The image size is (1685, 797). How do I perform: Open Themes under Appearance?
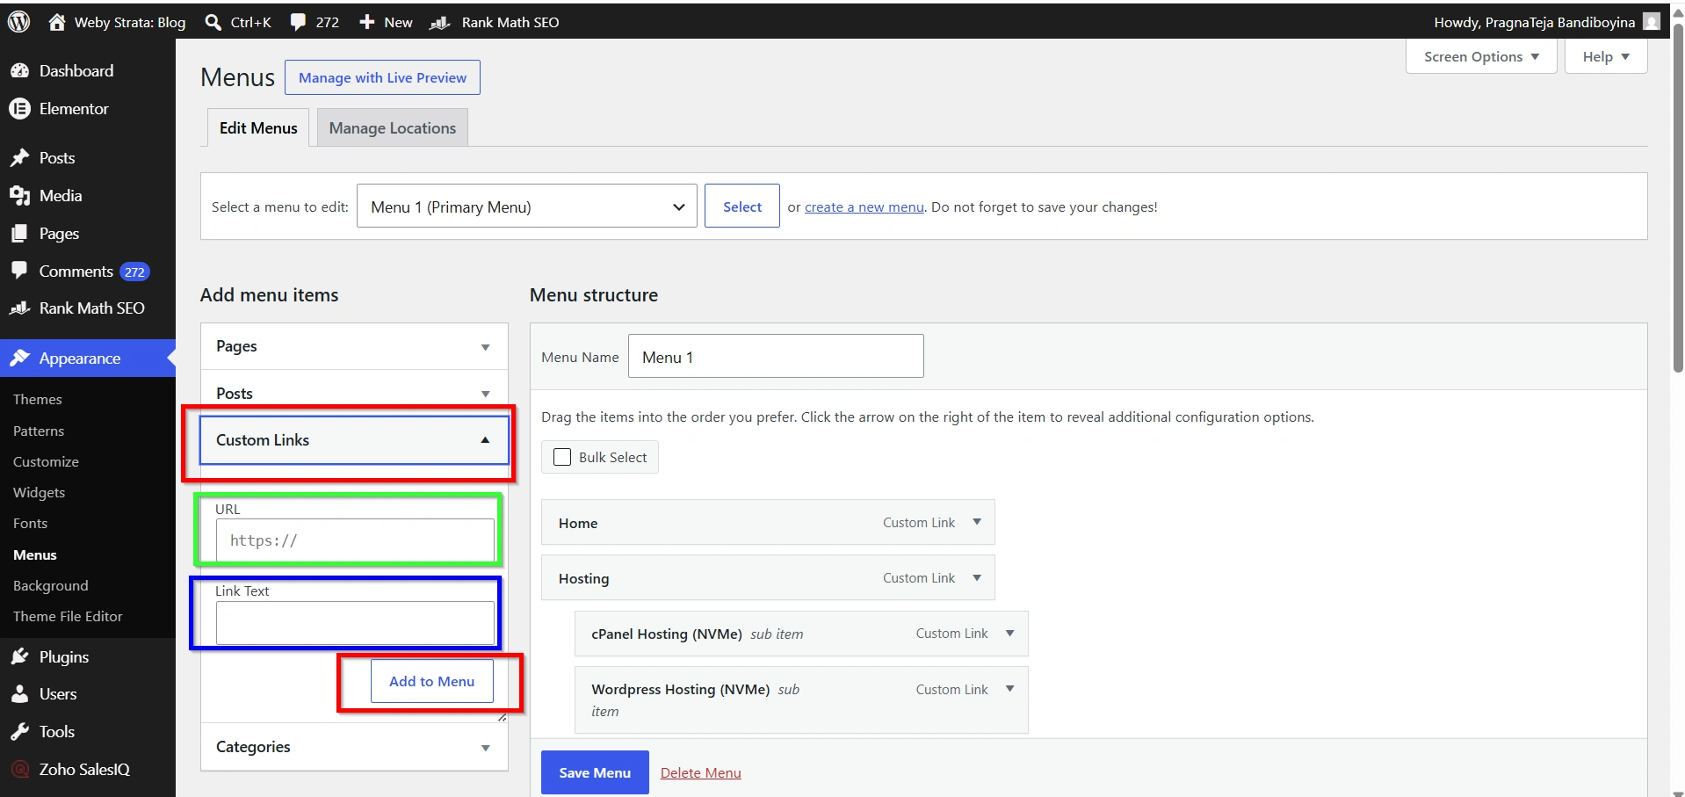point(38,399)
